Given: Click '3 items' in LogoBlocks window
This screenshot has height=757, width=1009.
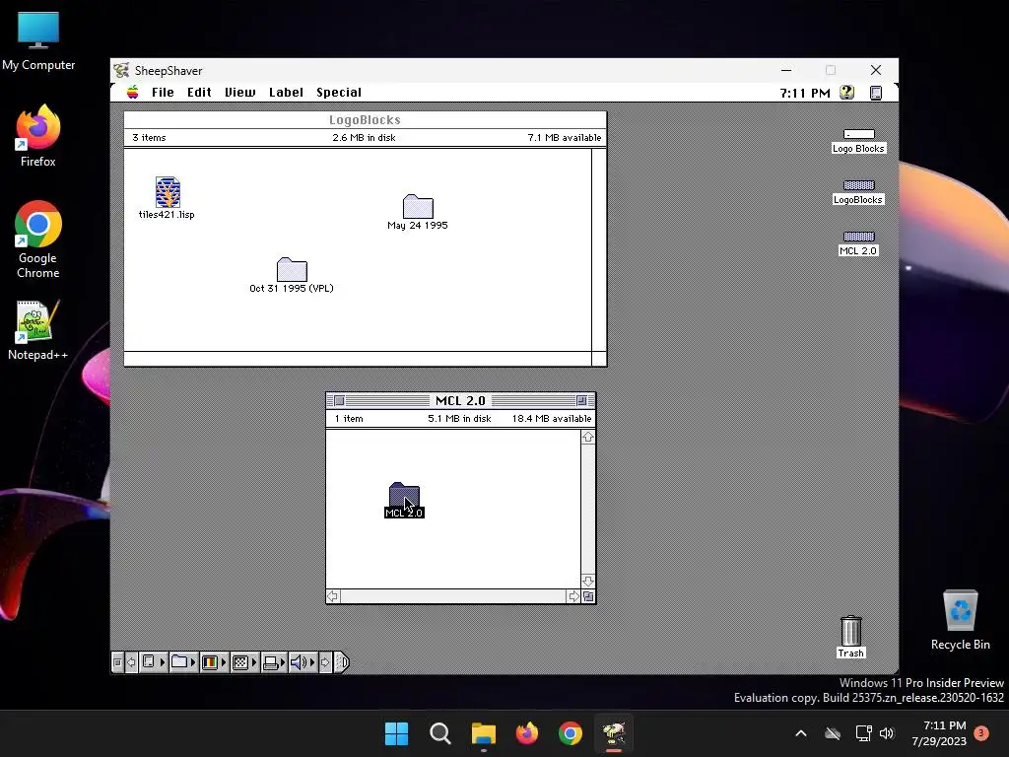Looking at the screenshot, I should point(150,137).
